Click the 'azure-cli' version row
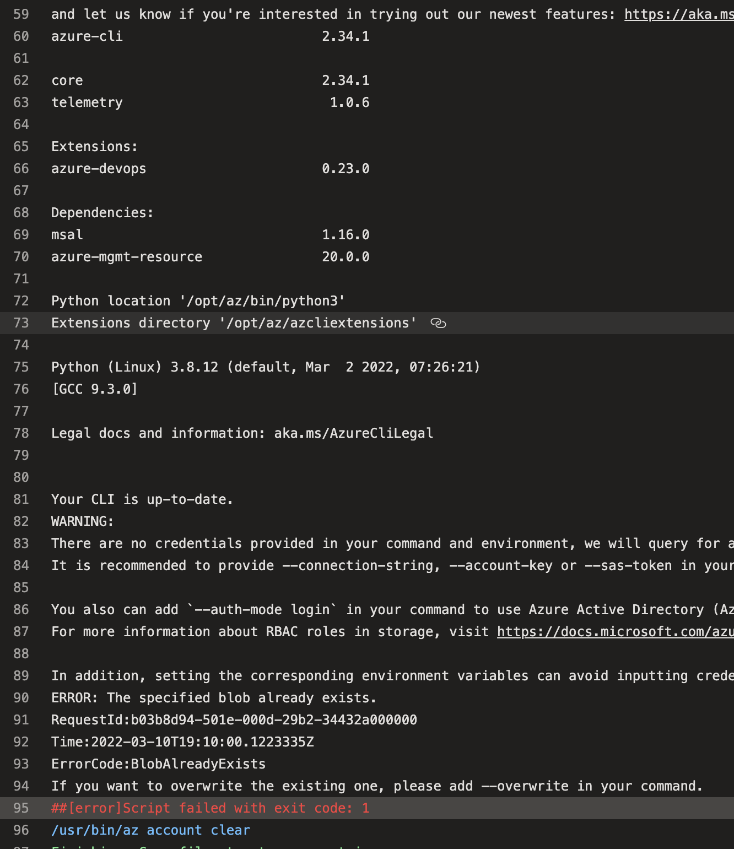This screenshot has height=849, width=734. (211, 36)
